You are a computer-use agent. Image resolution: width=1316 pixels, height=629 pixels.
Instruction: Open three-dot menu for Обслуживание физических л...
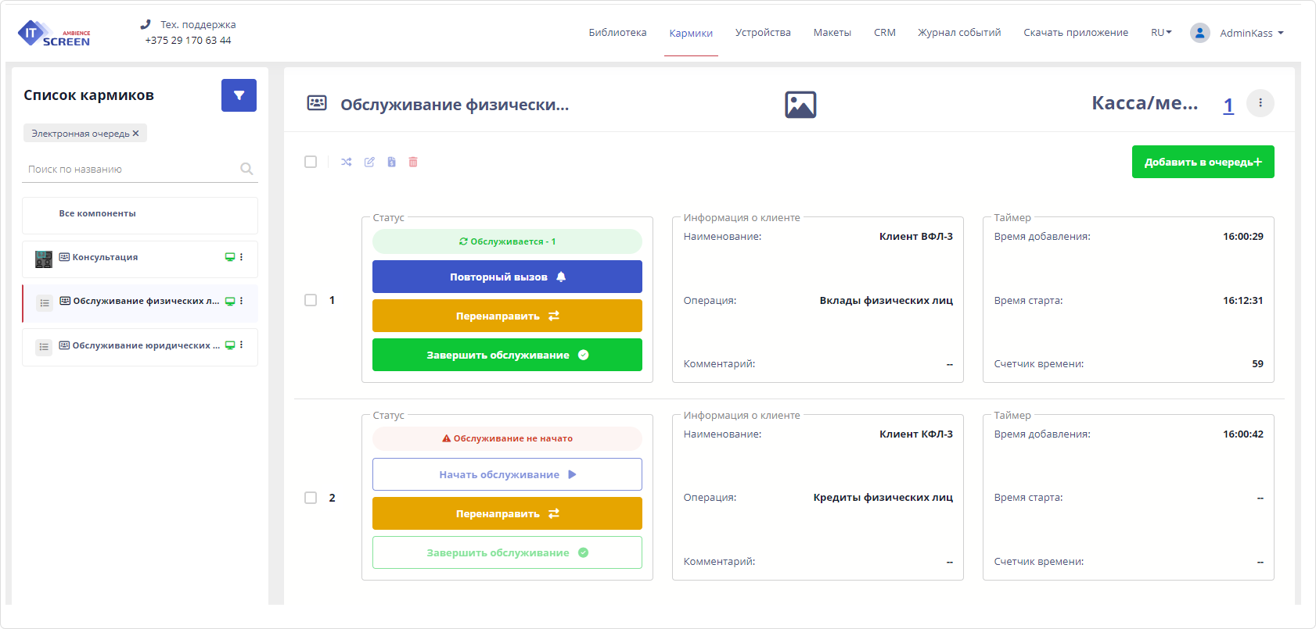click(x=241, y=301)
